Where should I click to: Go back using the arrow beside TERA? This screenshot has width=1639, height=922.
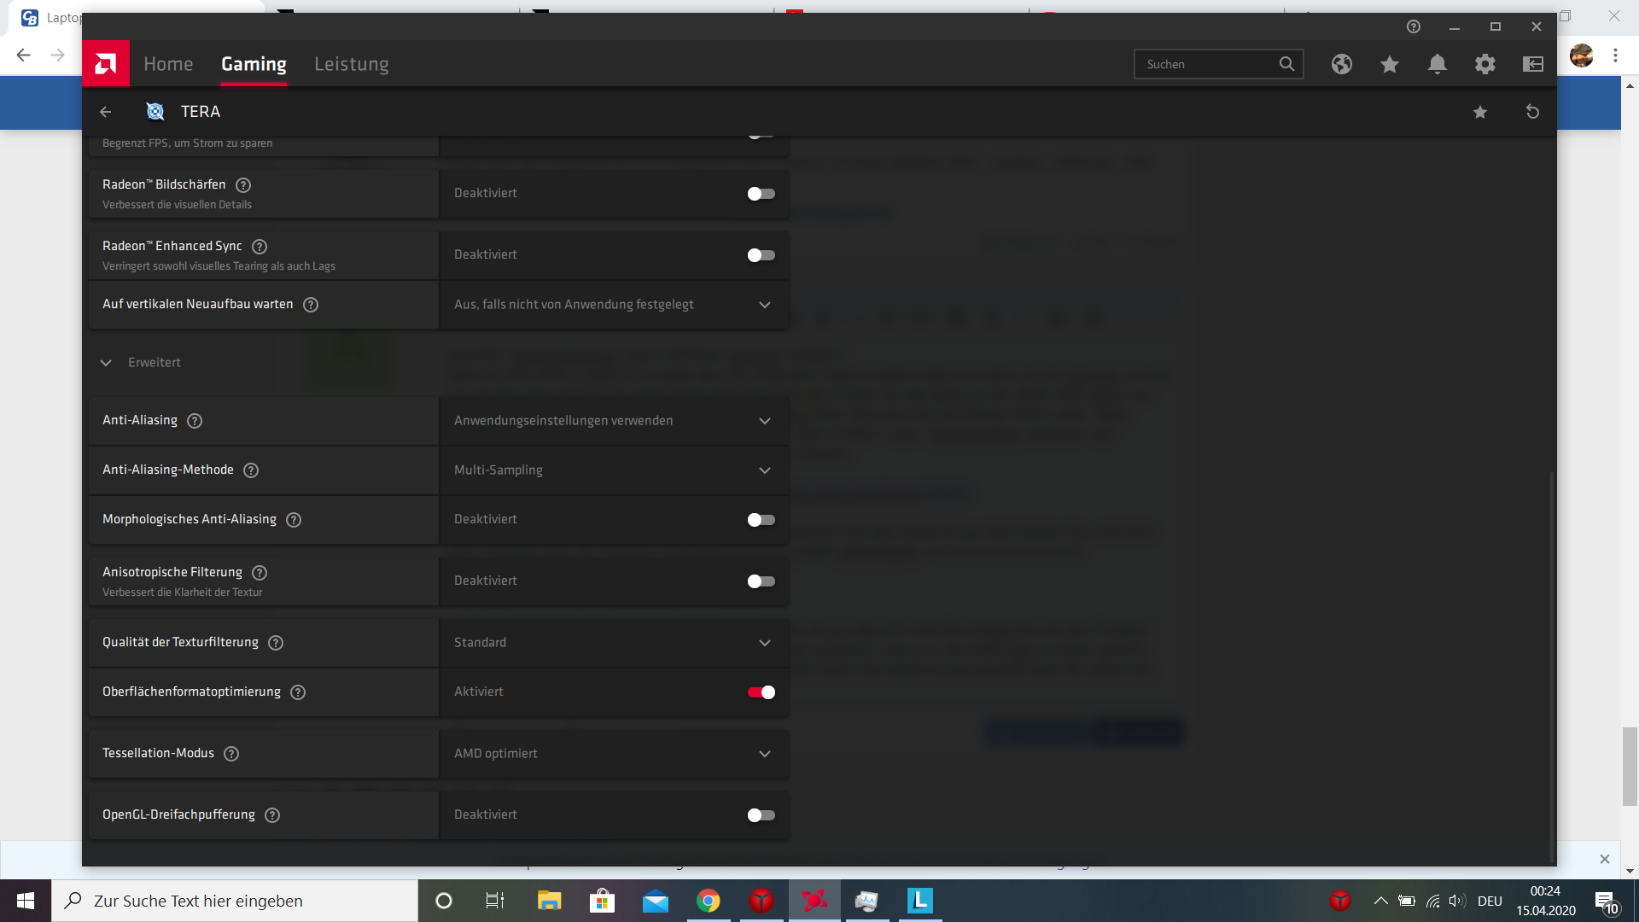(x=106, y=112)
